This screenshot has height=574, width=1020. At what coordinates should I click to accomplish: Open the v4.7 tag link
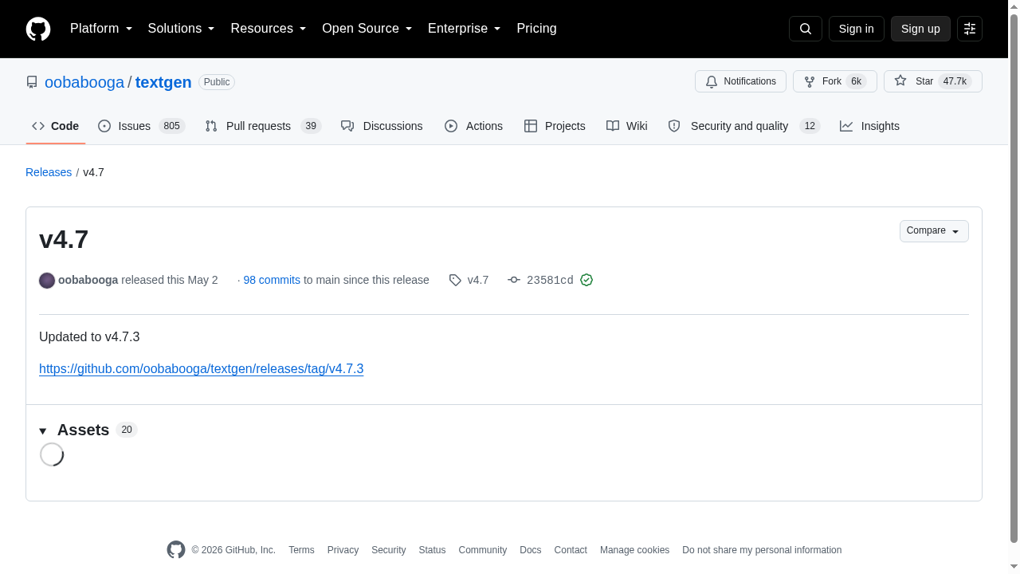(x=469, y=280)
